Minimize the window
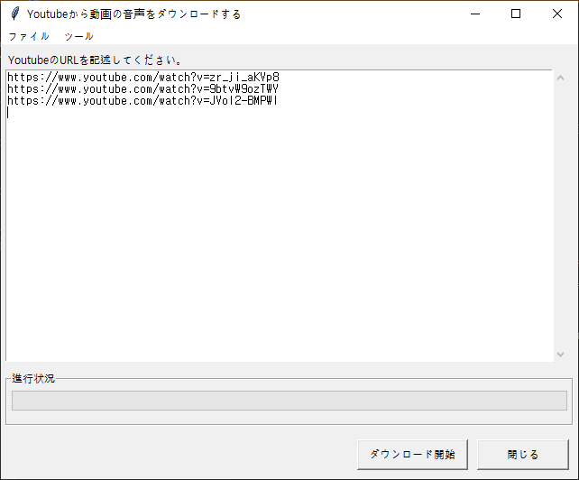579x480 pixels. 475,14
